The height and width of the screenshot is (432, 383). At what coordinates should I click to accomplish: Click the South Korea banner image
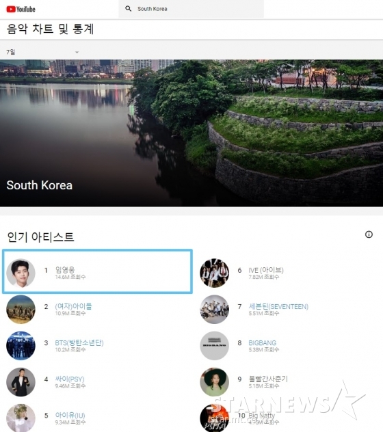click(x=191, y=133)
